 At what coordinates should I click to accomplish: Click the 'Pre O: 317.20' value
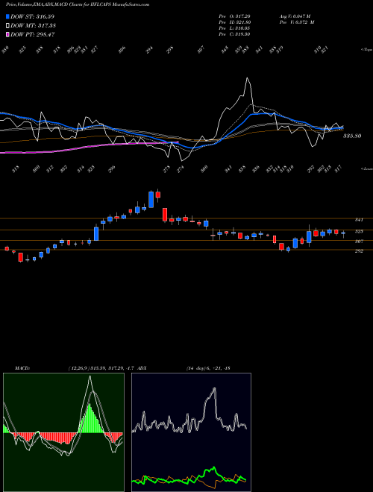tap(234, 16)
